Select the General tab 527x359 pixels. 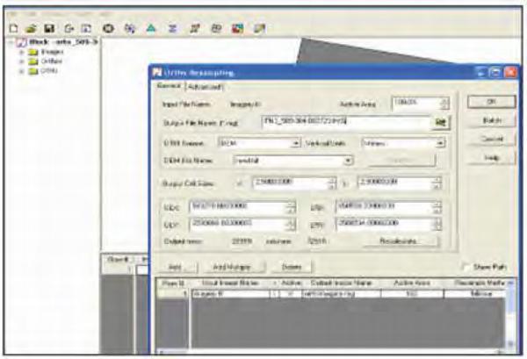coord(168,87)
